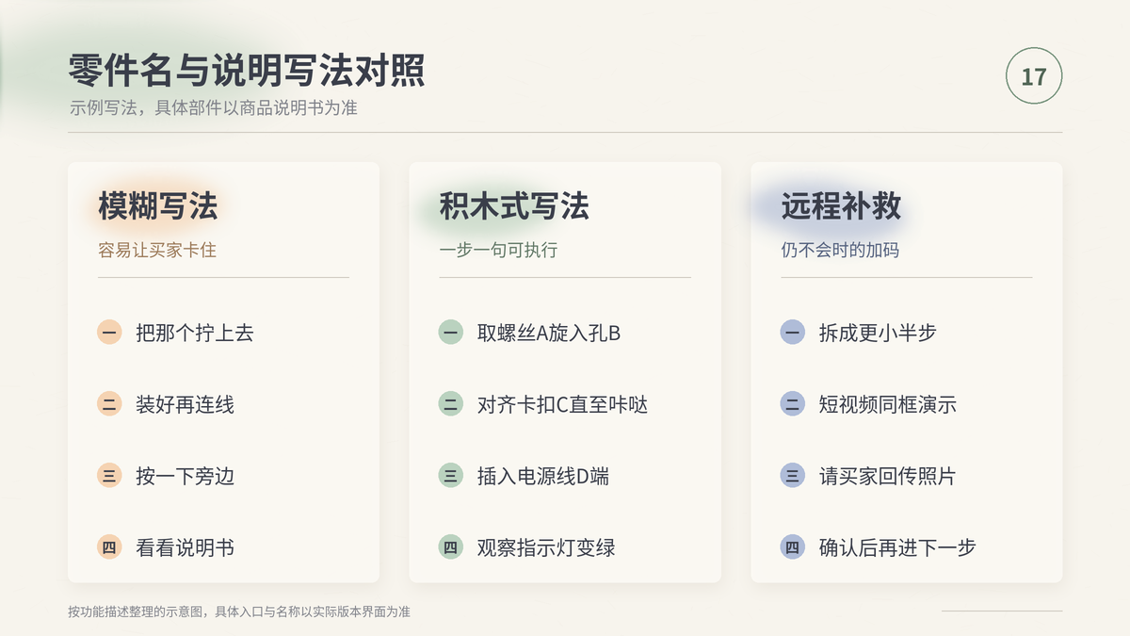This screenshot has height=636, width=1130.
Task: Click the orange step-two bullet beside 装好再连线
Action: point(109,404)
